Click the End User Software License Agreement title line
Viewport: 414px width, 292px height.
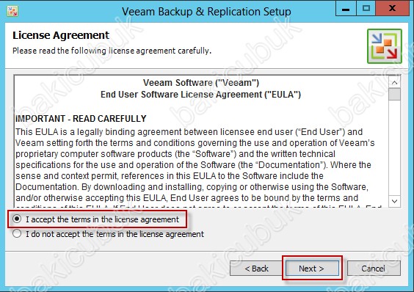coord(200,94)
